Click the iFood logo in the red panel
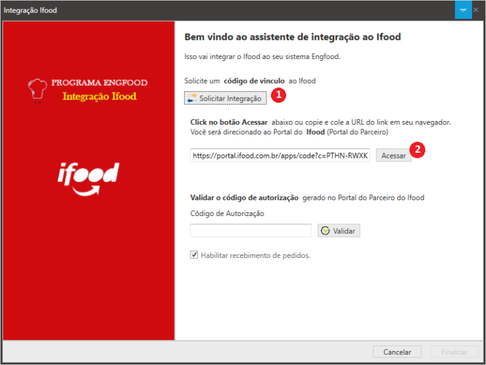This screenshot has width=486, height=365. click(x=89, y=179)
